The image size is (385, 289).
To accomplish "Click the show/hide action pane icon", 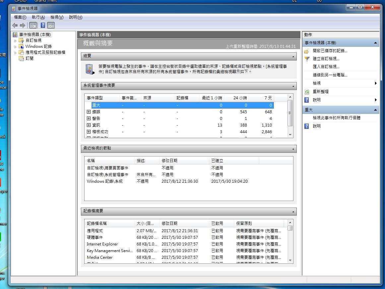I will tap(51, 25).
